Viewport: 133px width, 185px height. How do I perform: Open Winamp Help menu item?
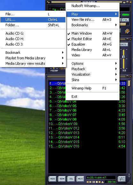pyautogui.click(x=92, y=88)
